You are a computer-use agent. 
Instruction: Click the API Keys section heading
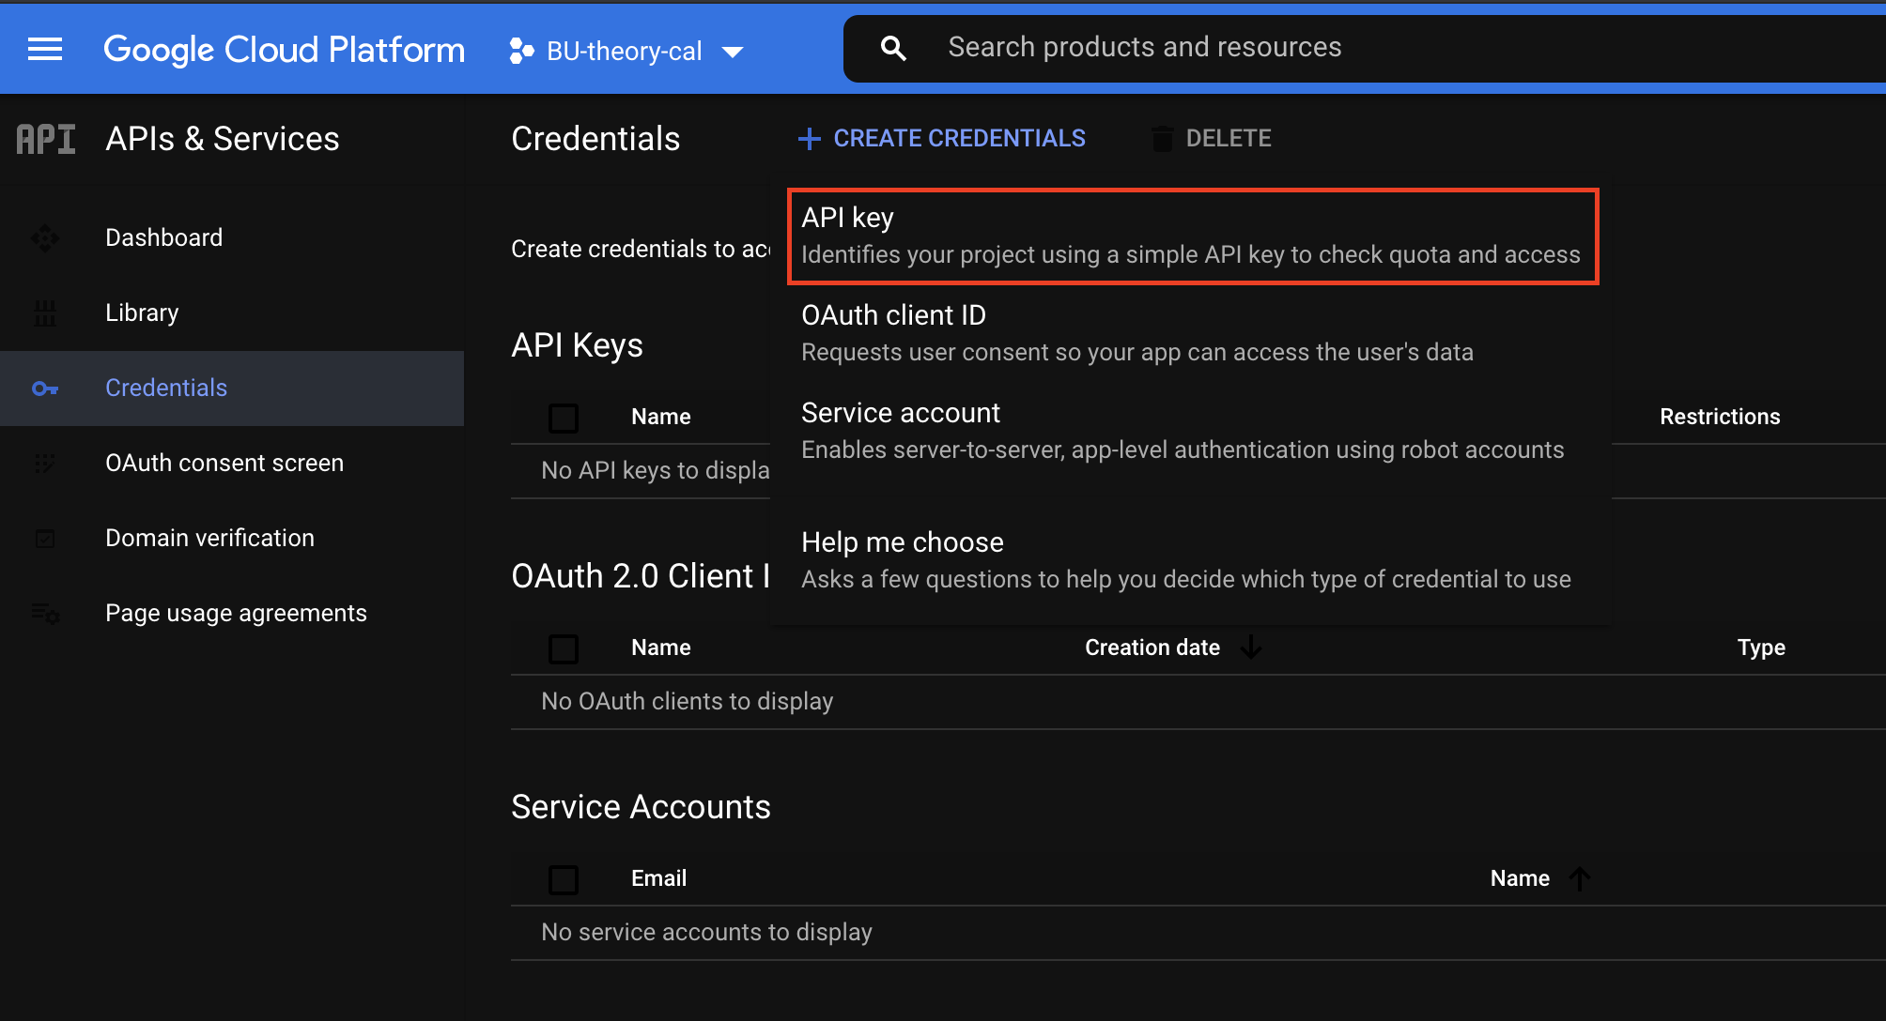[577, 345]
